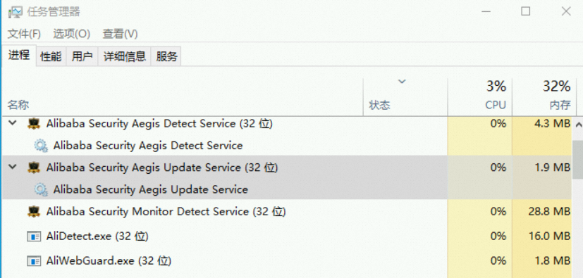Switch to the 详细信息 tab
583x278 pixels.
coord(124,57)
